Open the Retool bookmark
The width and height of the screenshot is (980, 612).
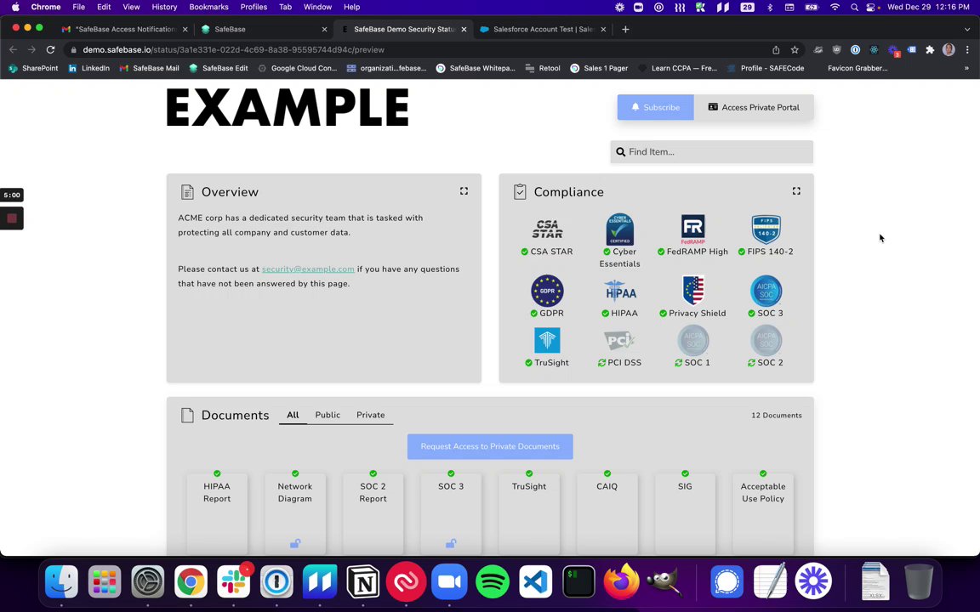(543, 68)
